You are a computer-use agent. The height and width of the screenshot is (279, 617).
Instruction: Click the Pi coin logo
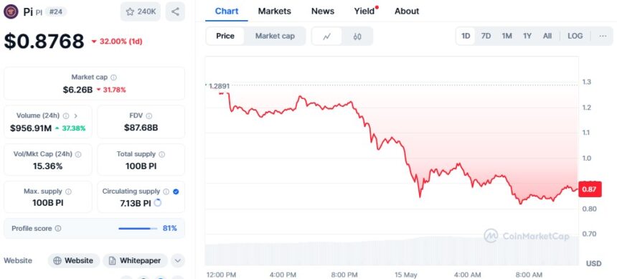[11, 11]
